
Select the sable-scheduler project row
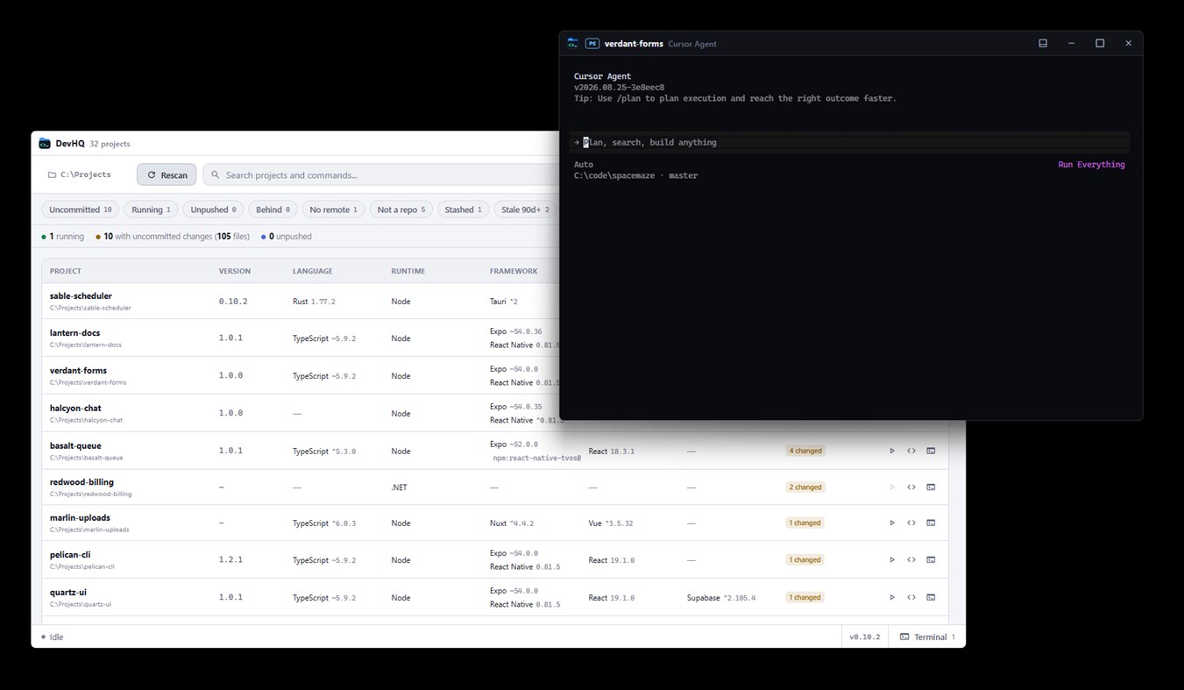[300, 301]
